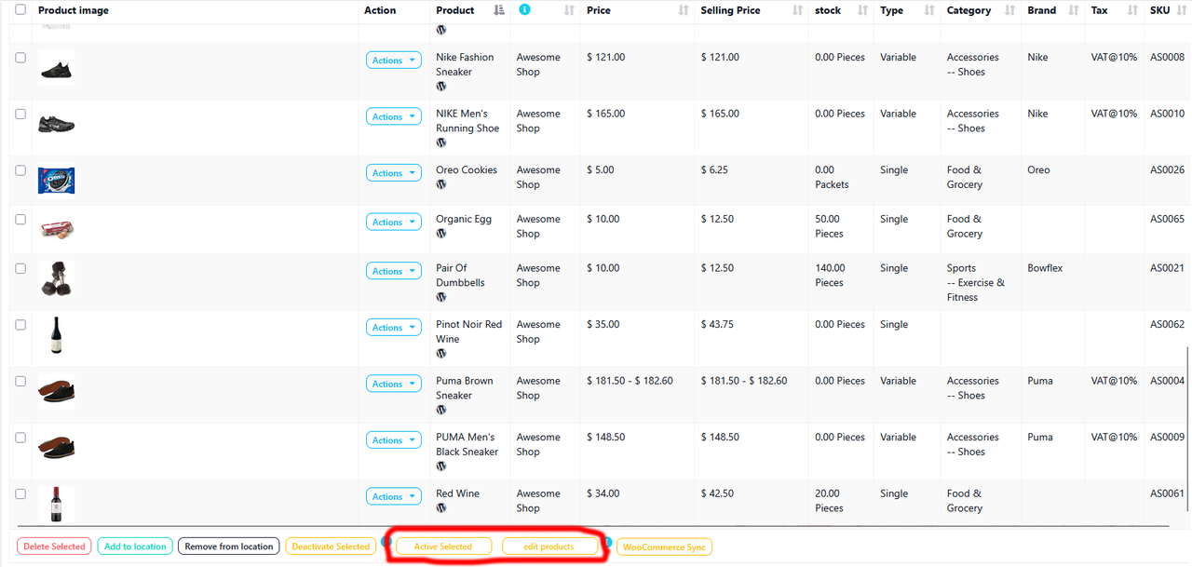Check the PUMA Men's Black Sneaker checkbox
This screenshot has width=1192, height=567.
point(20,438)
